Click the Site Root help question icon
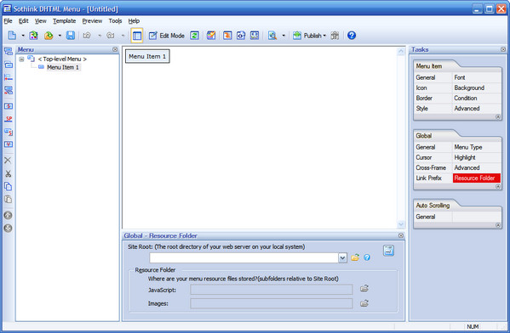 click(367, 257)
